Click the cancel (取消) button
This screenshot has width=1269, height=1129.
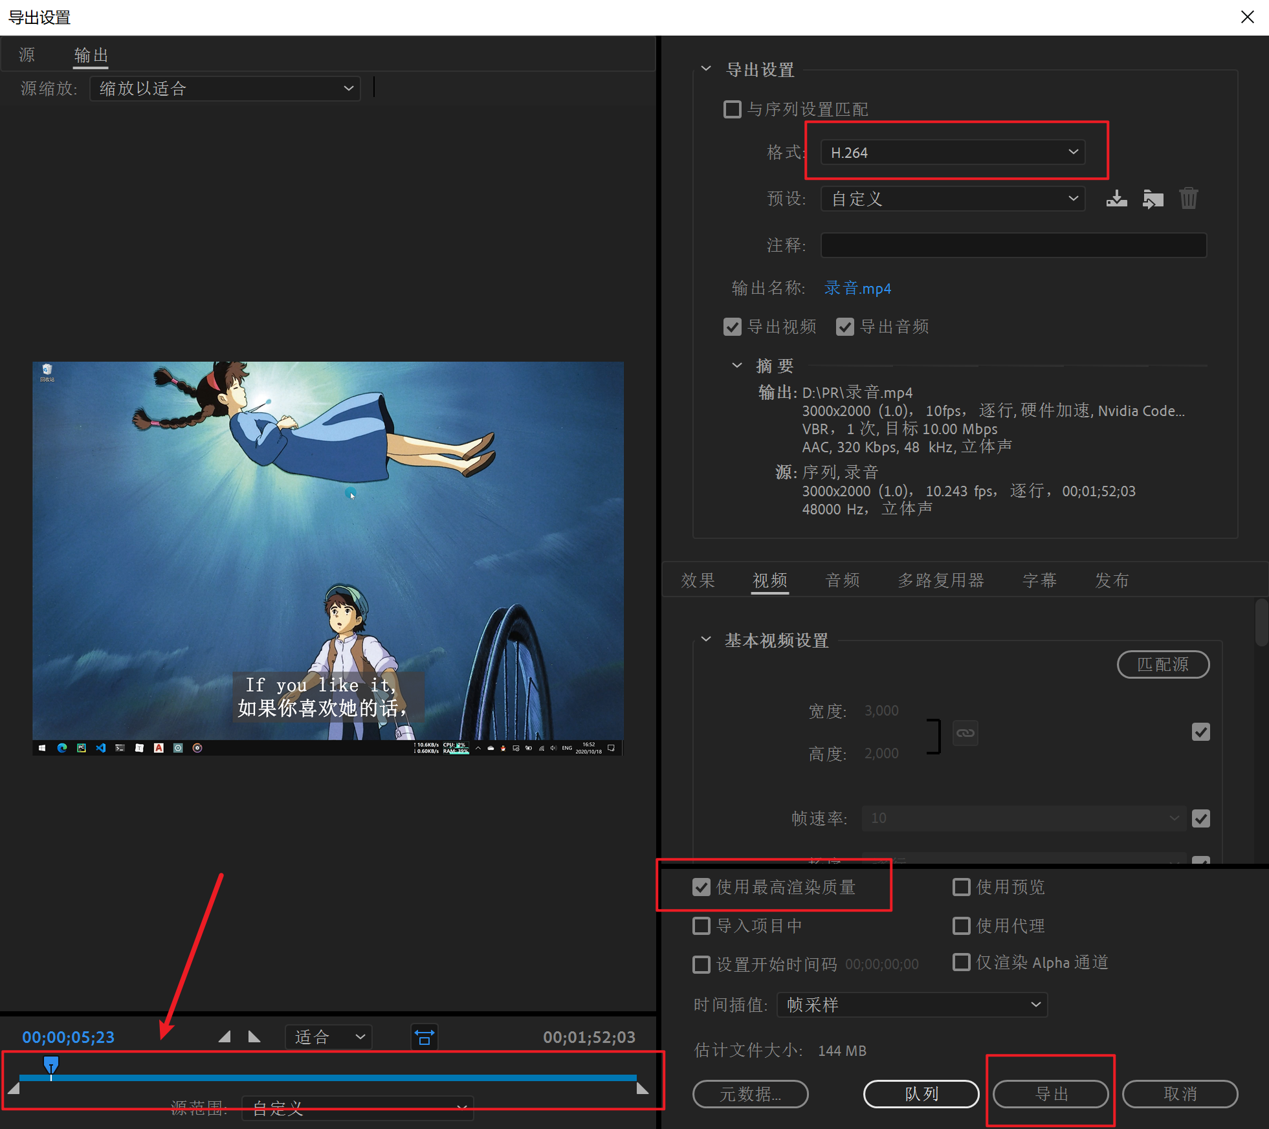(x=1180, y=1094)
